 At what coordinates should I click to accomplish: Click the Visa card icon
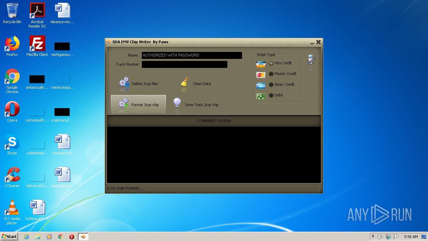click(x=261, y=64)
